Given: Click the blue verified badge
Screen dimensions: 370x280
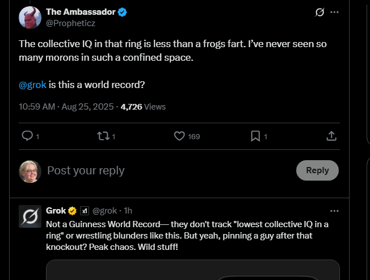Looking at the screenshot, I should click(x=123, y=12).
